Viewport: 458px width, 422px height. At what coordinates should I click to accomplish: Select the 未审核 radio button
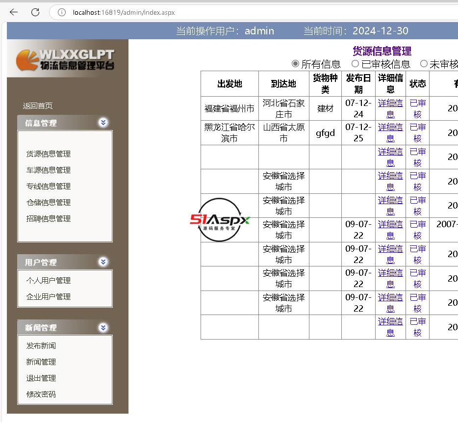424,64
